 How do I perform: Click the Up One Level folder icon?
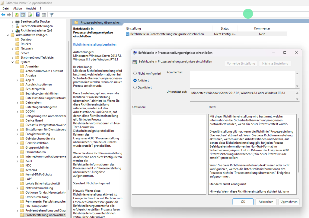click(17, 14)
